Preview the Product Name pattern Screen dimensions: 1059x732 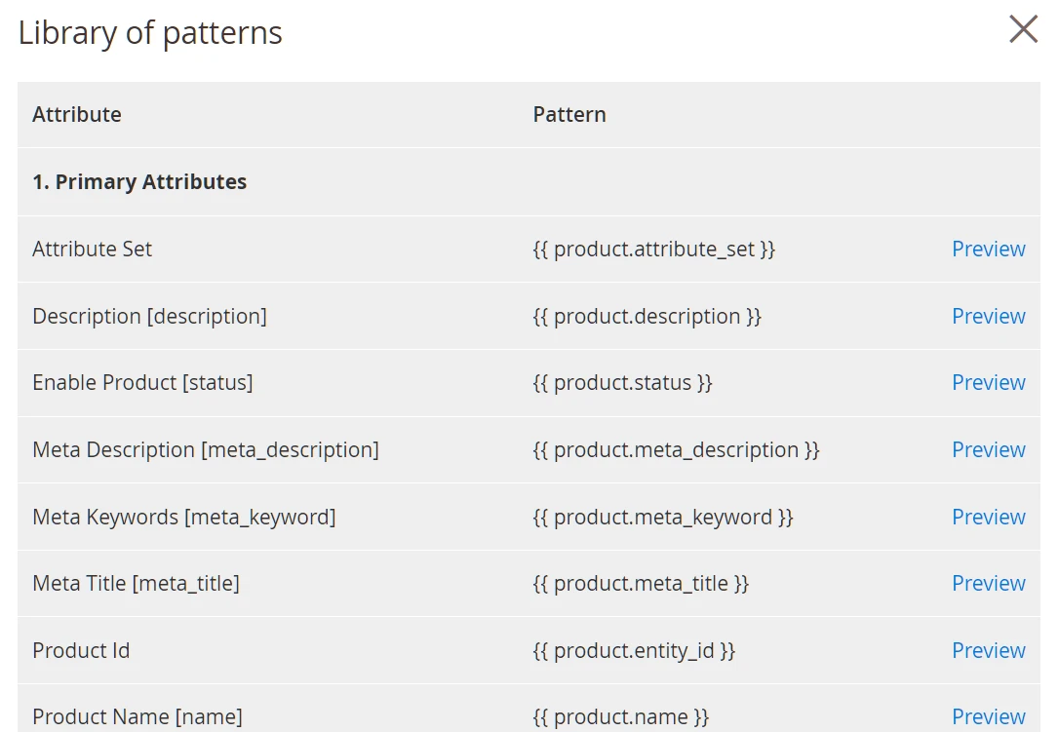[x=988, y=716]
